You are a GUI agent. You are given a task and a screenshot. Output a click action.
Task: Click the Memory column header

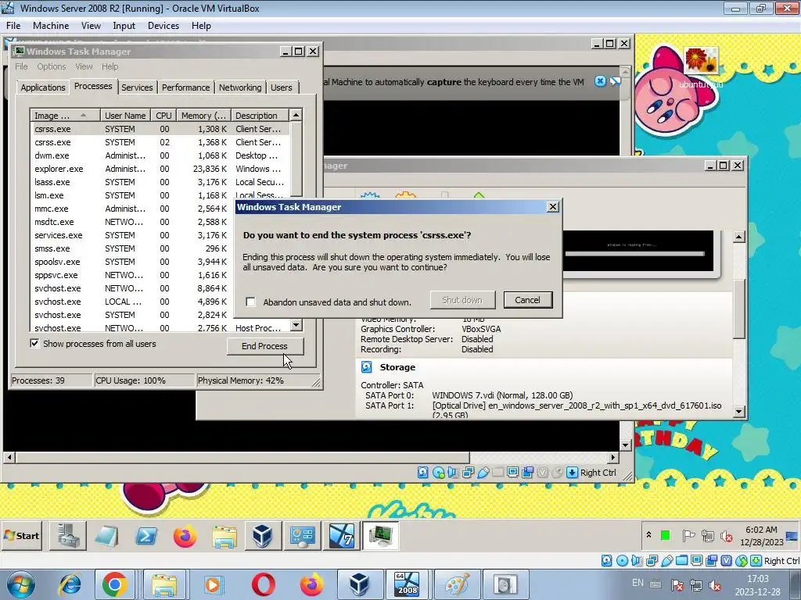click(203, 116)
